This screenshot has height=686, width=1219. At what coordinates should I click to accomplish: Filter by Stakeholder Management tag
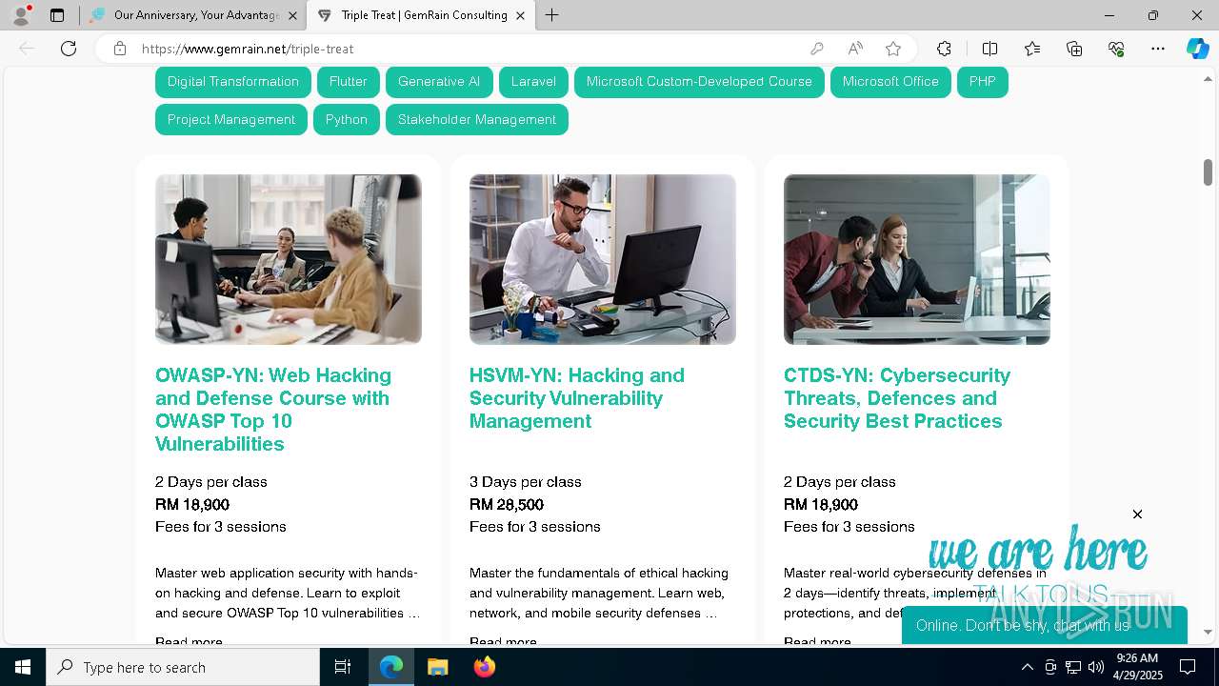pyautogui.click(x=477, y=120)
